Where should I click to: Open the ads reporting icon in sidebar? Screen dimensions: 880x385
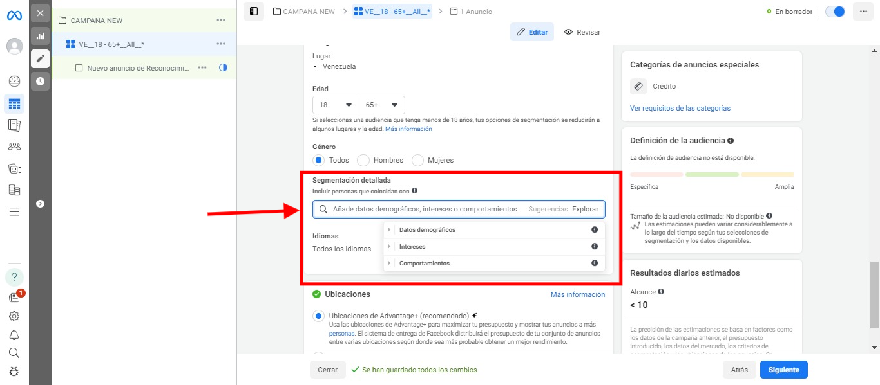coord(14,125)
